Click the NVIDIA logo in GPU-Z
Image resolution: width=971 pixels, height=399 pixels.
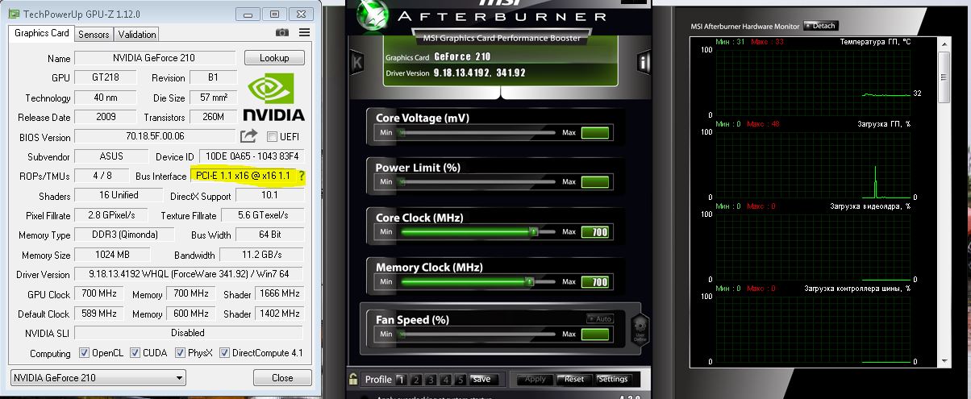(x=274, y=98)
